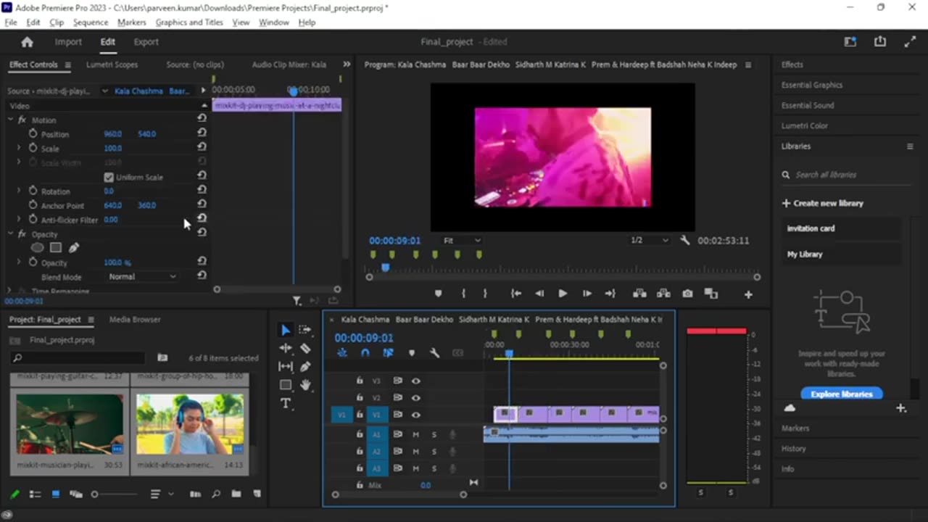The height and width of the screenshot is (522, 928).
Task: Select the Pen tool in tools panel
Action: click(x=305, y=367)
